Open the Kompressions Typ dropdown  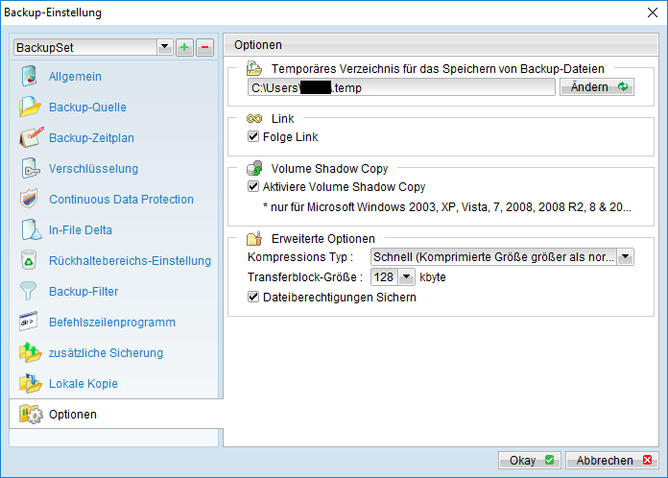[626, 257]
